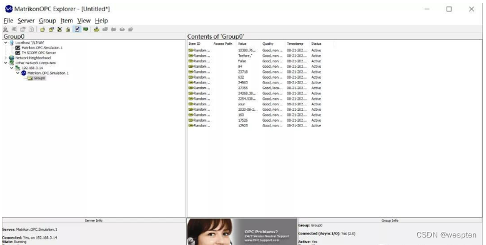
Task: Click the black X delete toolbar icon
Action: (59, 29)
